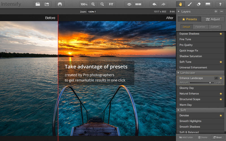This screenshot has height=141, width=226.
Task: Click the export share icon
Action: pos(47,4)
